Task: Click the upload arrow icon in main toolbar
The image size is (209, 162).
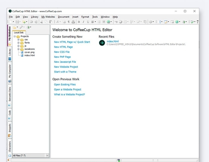Action: coord(184,22)
